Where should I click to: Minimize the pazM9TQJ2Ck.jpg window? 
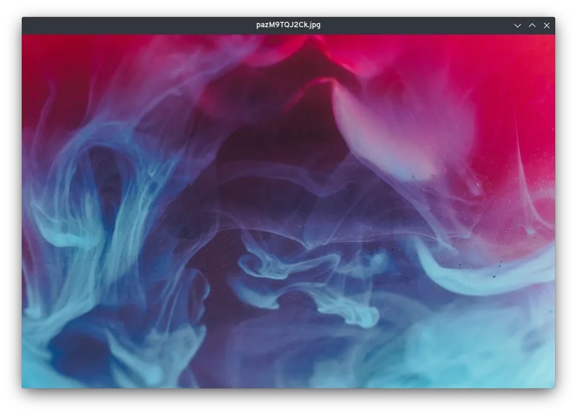518,25
